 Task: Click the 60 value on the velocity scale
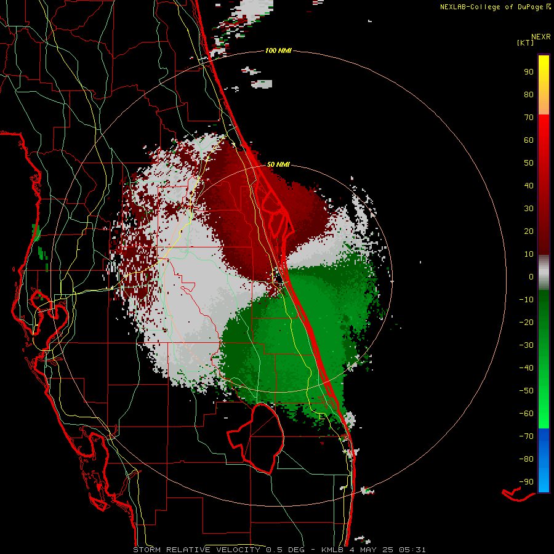529,140
